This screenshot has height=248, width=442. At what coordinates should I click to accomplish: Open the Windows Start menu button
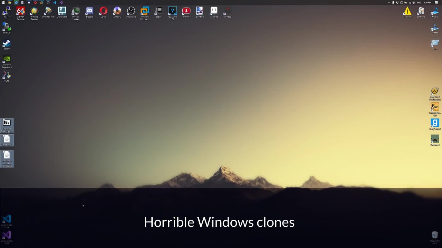click(3, 2)
